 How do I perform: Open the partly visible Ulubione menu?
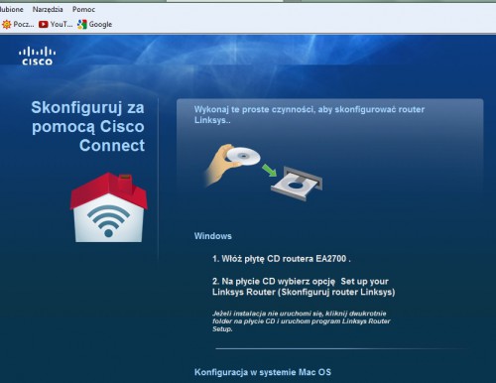pyautogui.click(x=12, y=9)
